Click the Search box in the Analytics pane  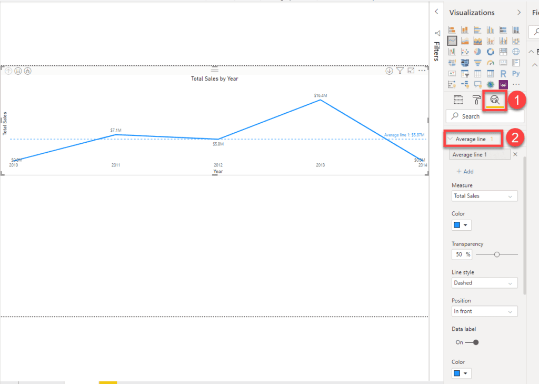pyautogui.click(x=485, y=116)
